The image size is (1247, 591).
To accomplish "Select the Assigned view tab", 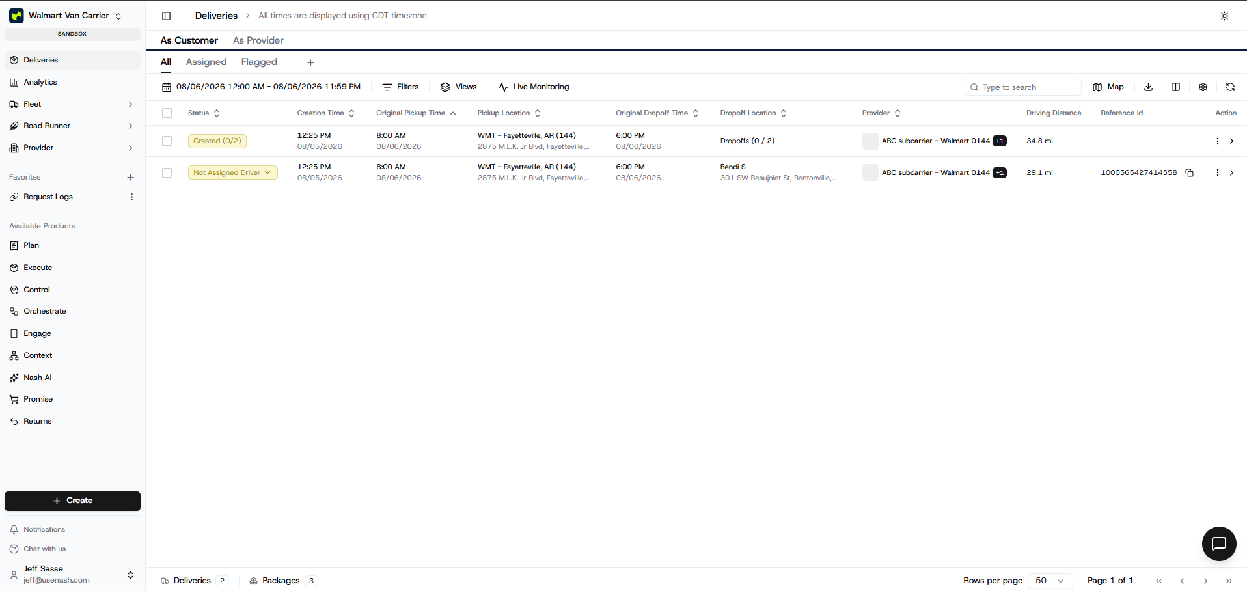I will point(206,62).
